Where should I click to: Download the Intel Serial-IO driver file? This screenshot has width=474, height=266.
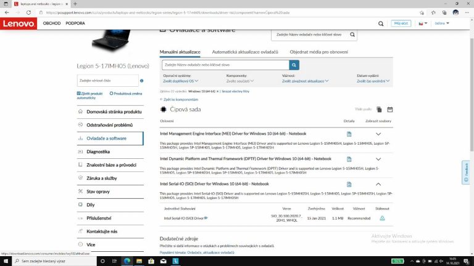pos(382,218)
